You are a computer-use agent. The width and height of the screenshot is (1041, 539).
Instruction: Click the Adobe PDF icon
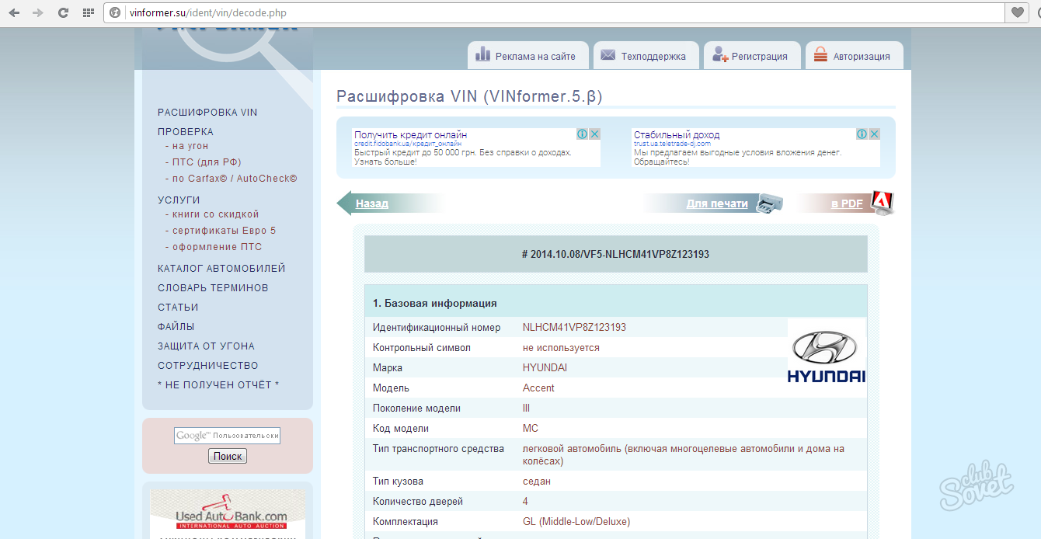[x=882, y=203]
